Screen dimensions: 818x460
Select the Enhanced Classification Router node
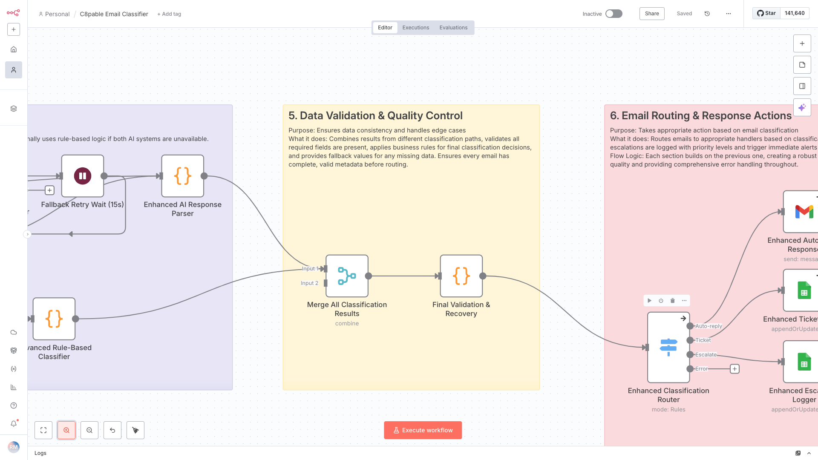coord(668,348)
